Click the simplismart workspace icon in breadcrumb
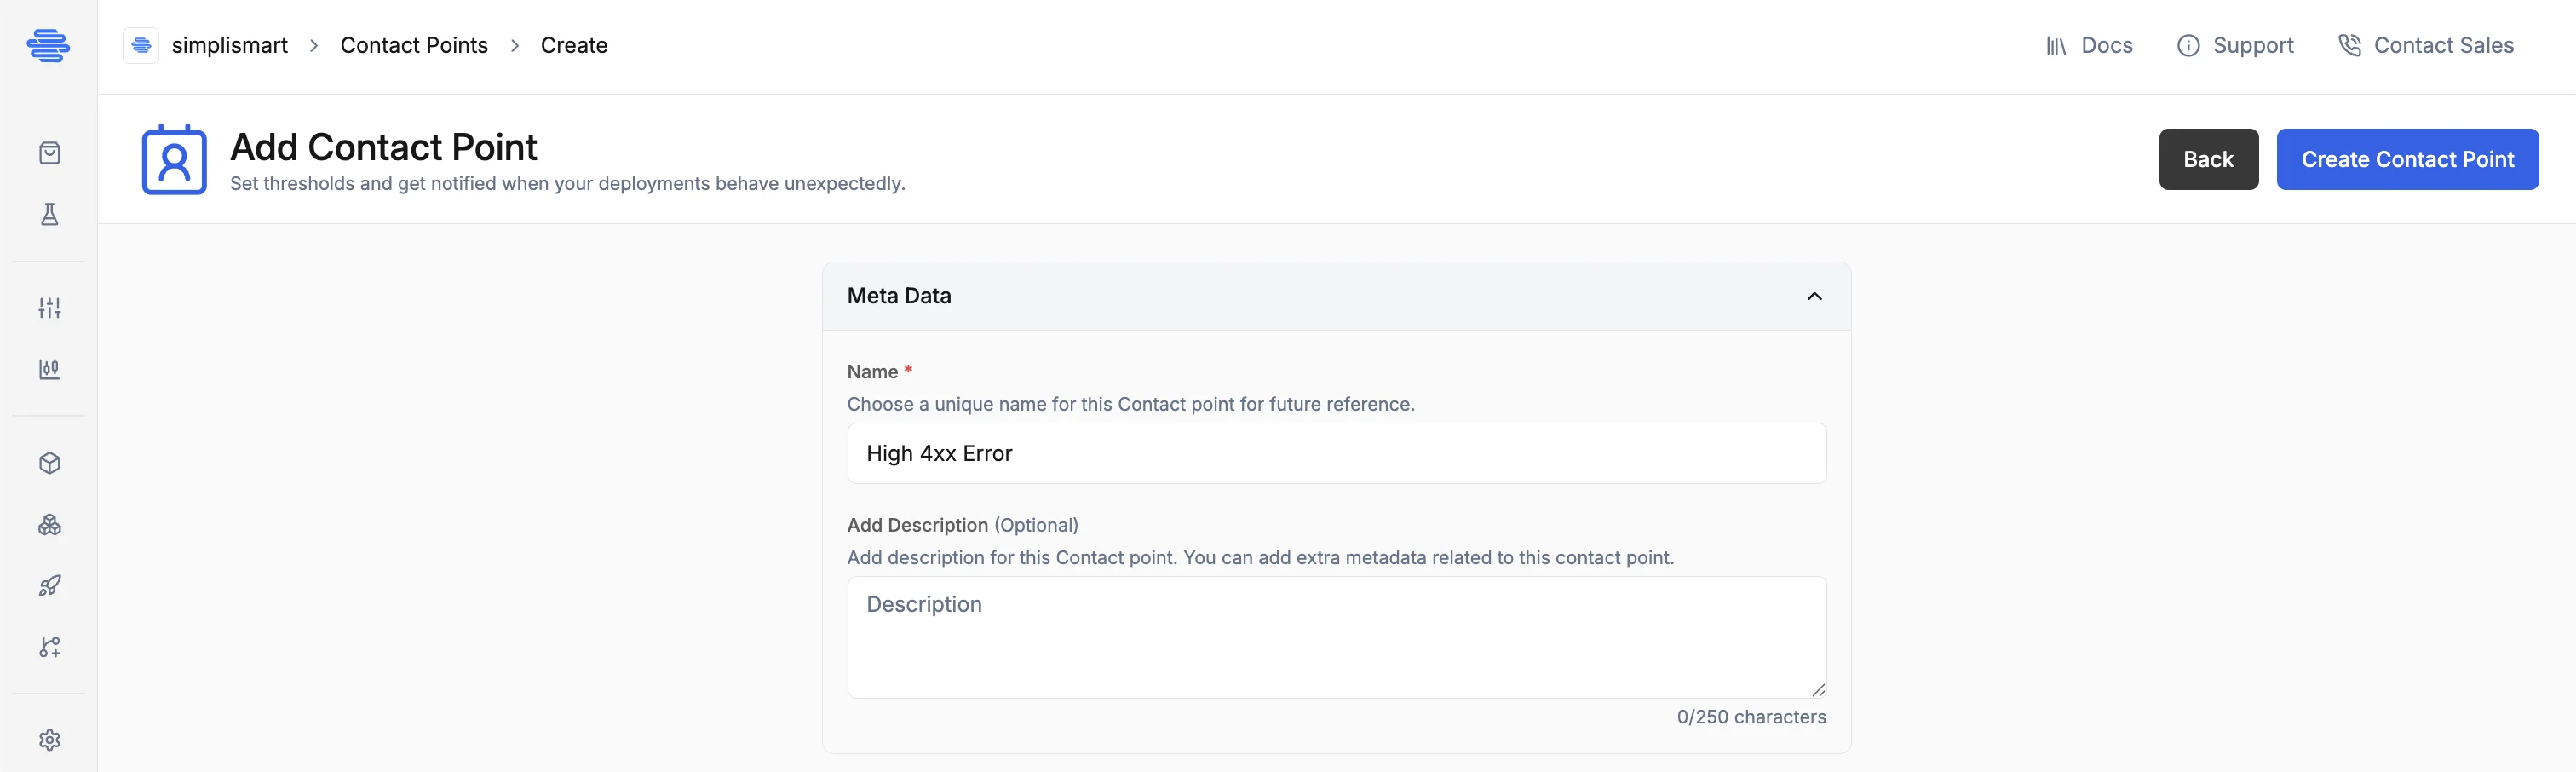2576x772 pixels. [141, 45]
